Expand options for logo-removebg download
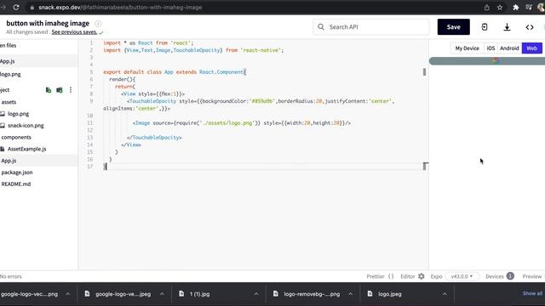Image resolution: width=545 pixels, height=306 pixels. click(x=350, y=294)
